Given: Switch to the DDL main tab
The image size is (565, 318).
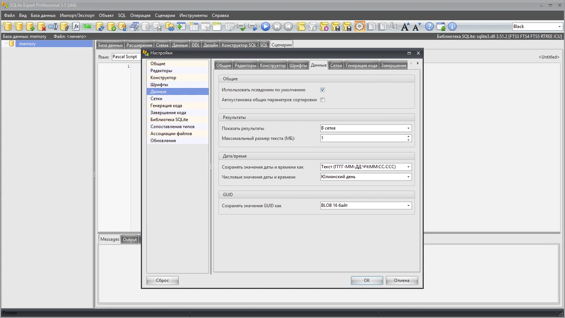Looking at the screenshot, I should [x=195, y=45].
